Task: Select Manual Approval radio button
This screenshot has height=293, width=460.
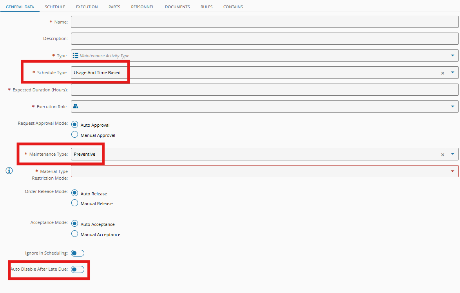Action: pos(75,135)
